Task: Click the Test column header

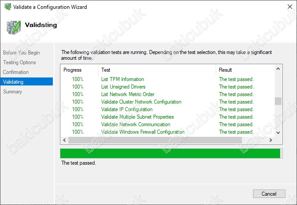Action: pyautogui.click(x=157, y=70)
